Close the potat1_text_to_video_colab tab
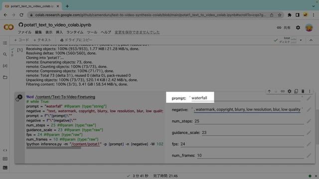 coord(58,6)
